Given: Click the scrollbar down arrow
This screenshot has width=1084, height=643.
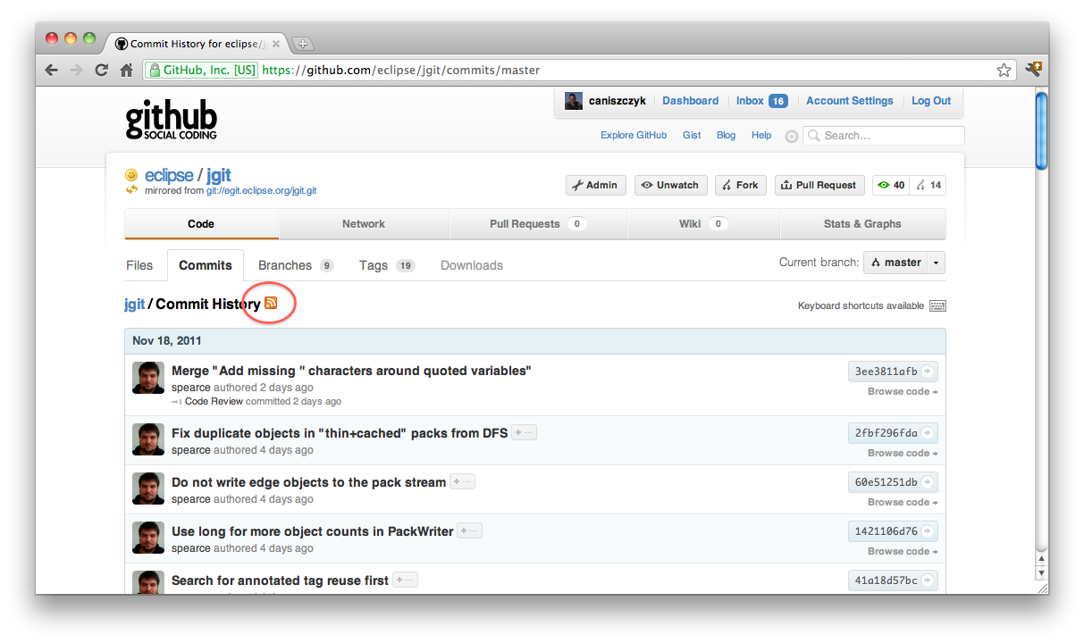Looking at the screenshot, I should coord(1041,572).
